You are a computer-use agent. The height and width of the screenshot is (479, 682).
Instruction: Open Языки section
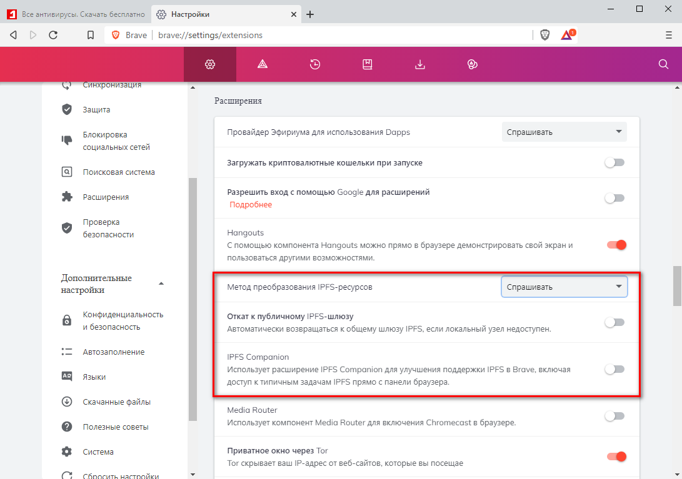[94, 377]
